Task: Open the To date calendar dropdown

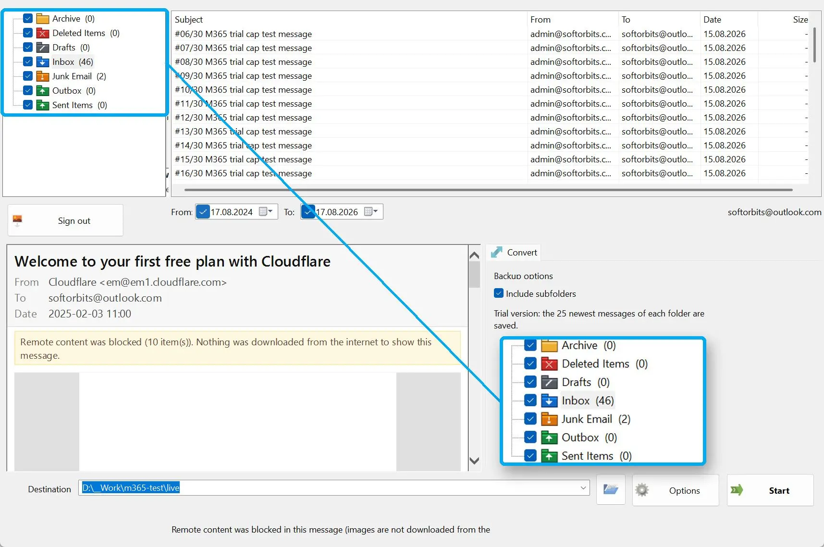Action: 371,212
